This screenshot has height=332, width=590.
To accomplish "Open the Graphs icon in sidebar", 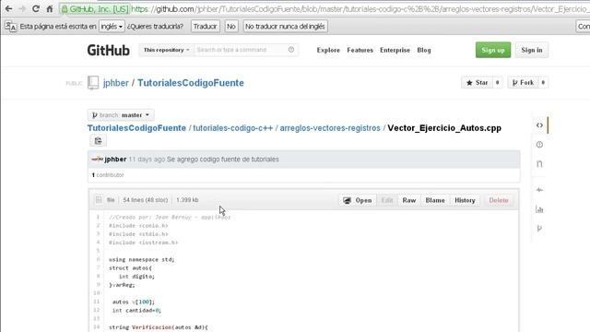I will [539, 209].
